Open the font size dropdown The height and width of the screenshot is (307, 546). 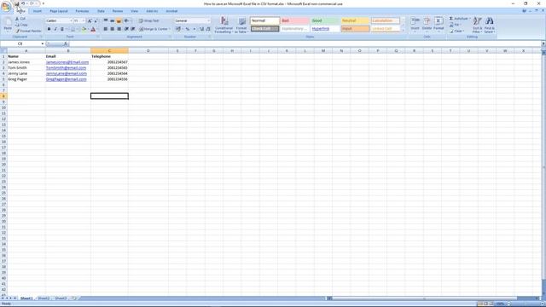(84, 20)
